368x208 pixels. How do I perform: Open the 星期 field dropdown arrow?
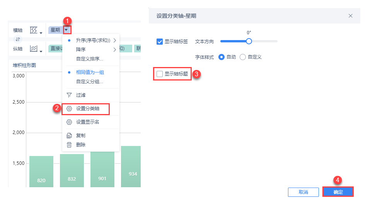[x=67, y=30]
